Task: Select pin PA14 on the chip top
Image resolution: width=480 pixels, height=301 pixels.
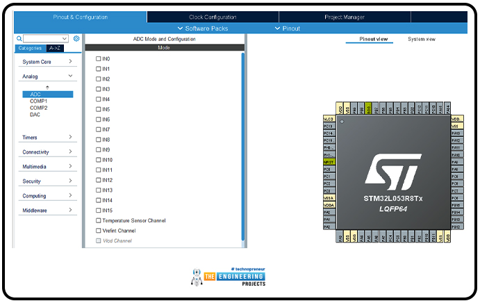Action: coord(447,108)
